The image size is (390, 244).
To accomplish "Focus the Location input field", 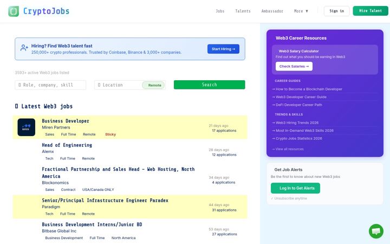I will point(118,85).
